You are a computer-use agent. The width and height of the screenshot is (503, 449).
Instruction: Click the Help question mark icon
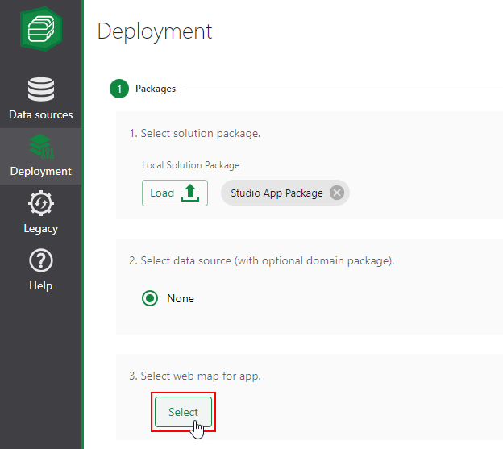pos(40,260)
